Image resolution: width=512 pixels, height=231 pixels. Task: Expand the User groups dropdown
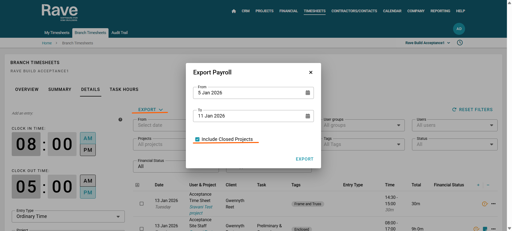click(362, 125)
